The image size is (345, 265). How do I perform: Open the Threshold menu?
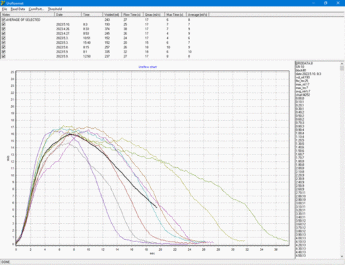[x=55, y=9]
